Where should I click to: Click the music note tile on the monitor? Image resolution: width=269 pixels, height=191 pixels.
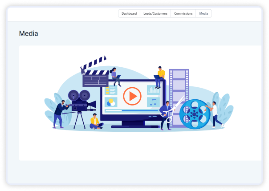coord(153,102)
